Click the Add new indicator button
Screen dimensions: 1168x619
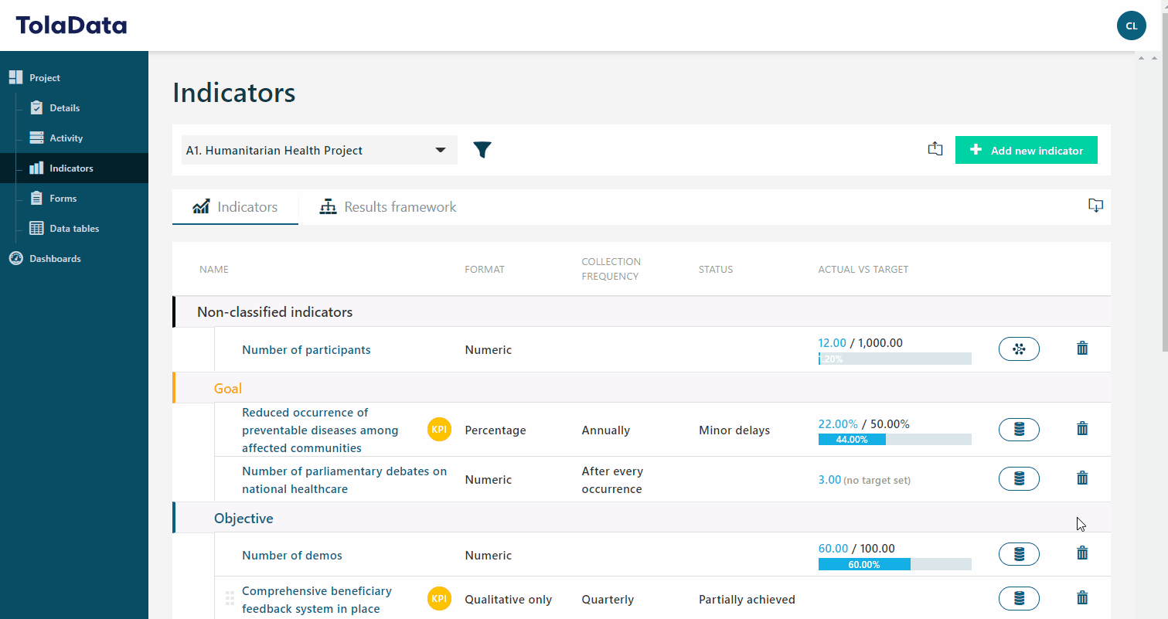click(x=1027, y=150)
